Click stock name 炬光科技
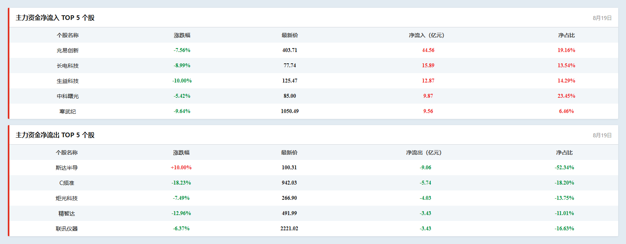 (x=67, y=198)
